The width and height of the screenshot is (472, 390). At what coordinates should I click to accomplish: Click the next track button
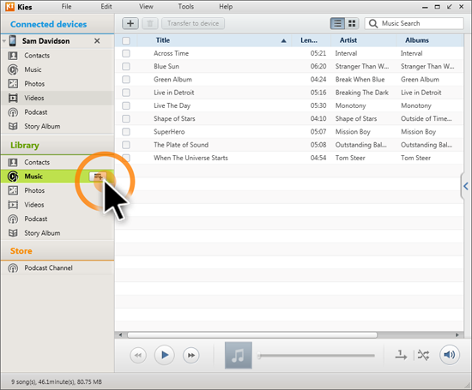[x=191, y=355]
